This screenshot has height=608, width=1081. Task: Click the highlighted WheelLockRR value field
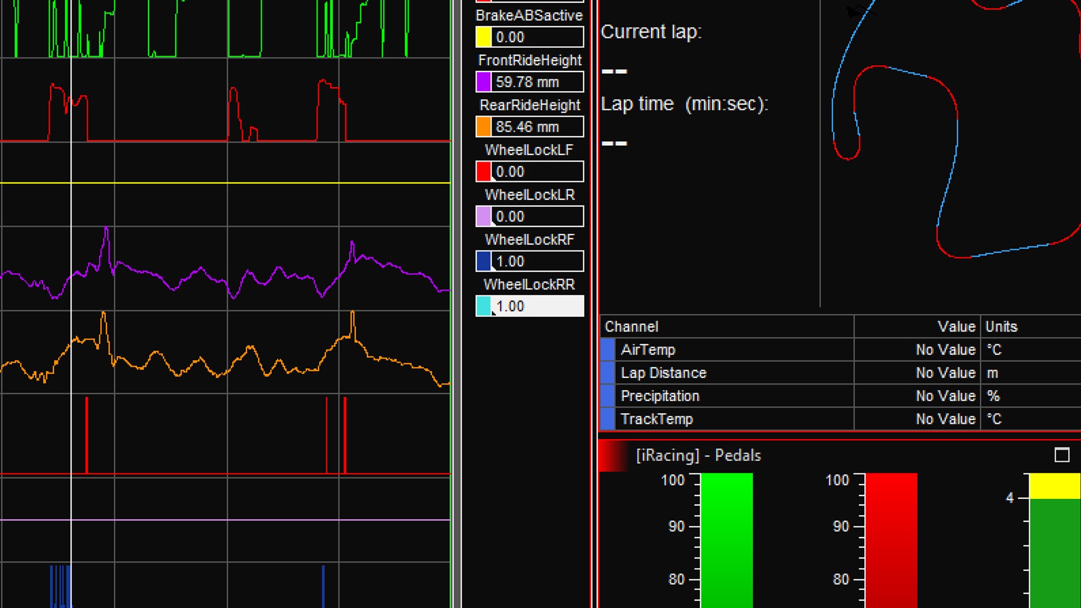[535, 306]
